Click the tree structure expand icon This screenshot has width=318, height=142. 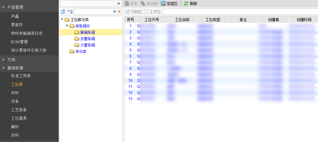[x=70, y=12]
